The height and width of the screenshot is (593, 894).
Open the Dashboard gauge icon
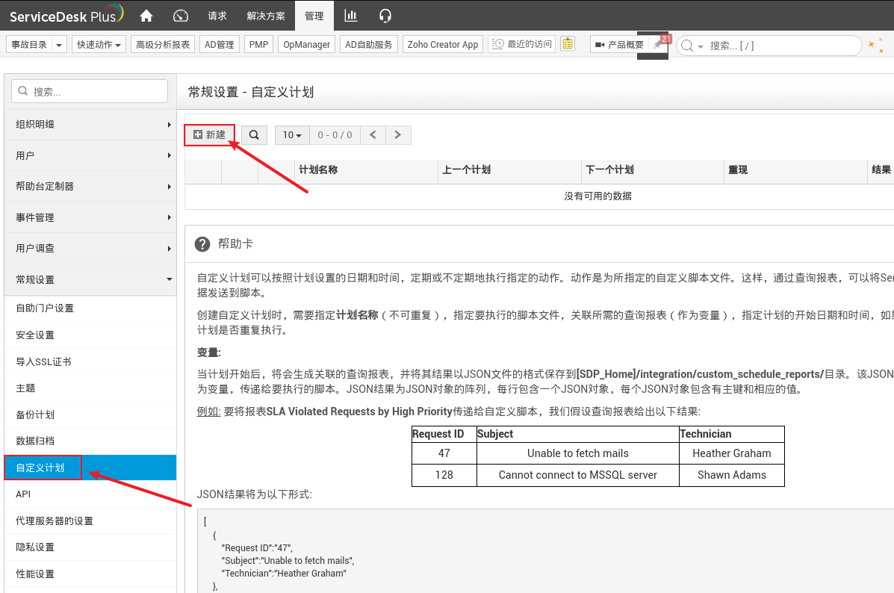[181, 15]
